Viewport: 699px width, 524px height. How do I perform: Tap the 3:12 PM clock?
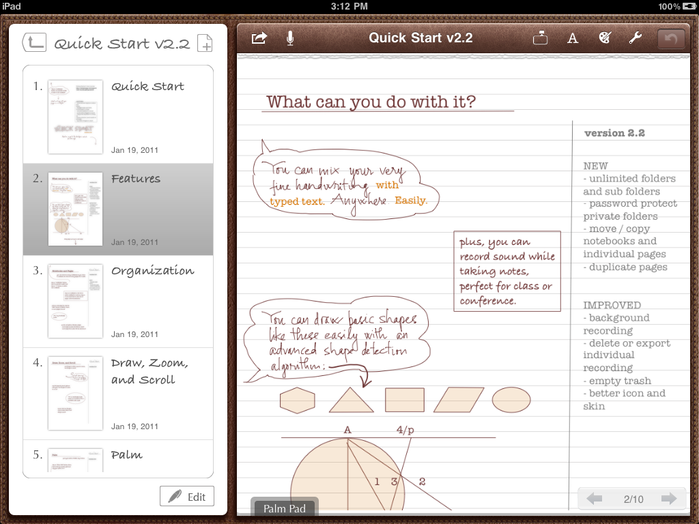[349, 6]
